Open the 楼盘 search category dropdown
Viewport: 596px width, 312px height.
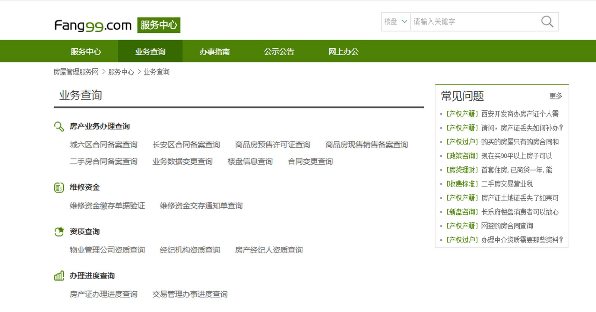pyautogui.click(x=396, y=22)
